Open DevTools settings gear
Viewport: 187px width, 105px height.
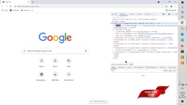[169, 14]
